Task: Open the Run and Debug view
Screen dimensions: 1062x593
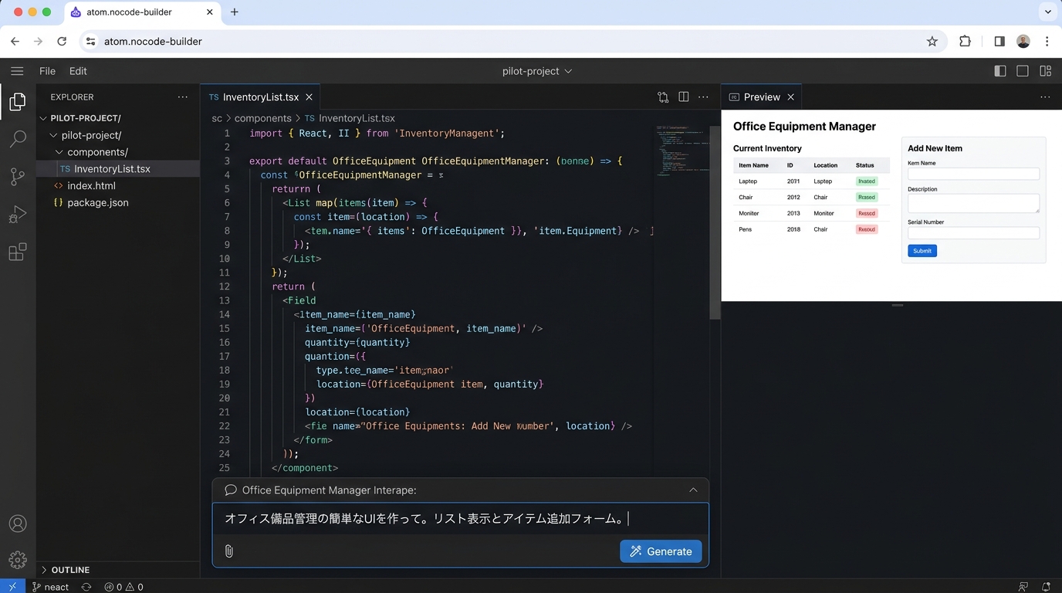Action: pyautogui.click(x=17, y=215)
